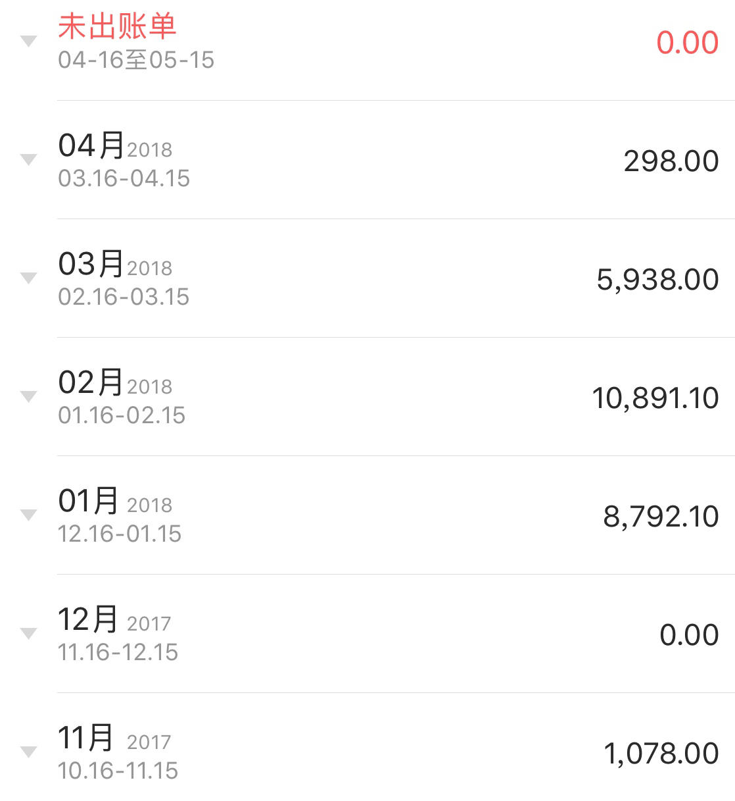Screen dimensions: 735x801
Task: Expand the 02月 2018 bill arrow
Action: 28,396
